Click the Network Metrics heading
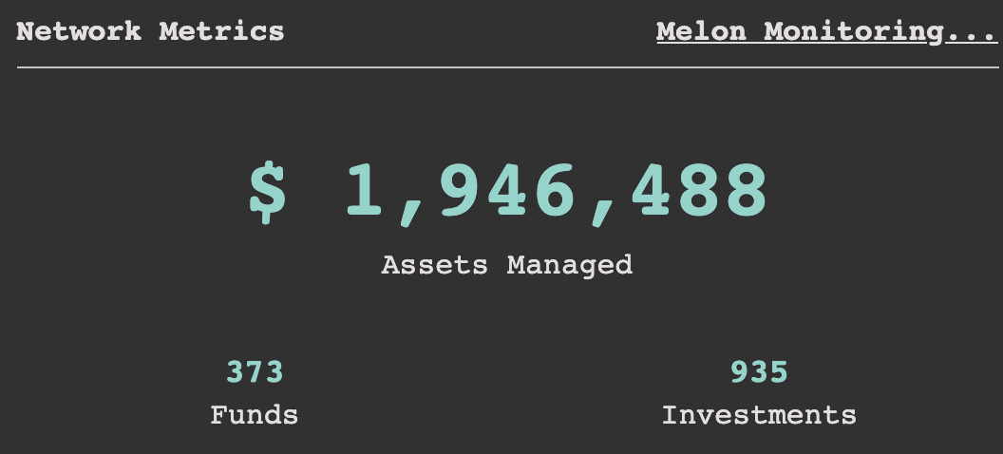 pos(150,31)
